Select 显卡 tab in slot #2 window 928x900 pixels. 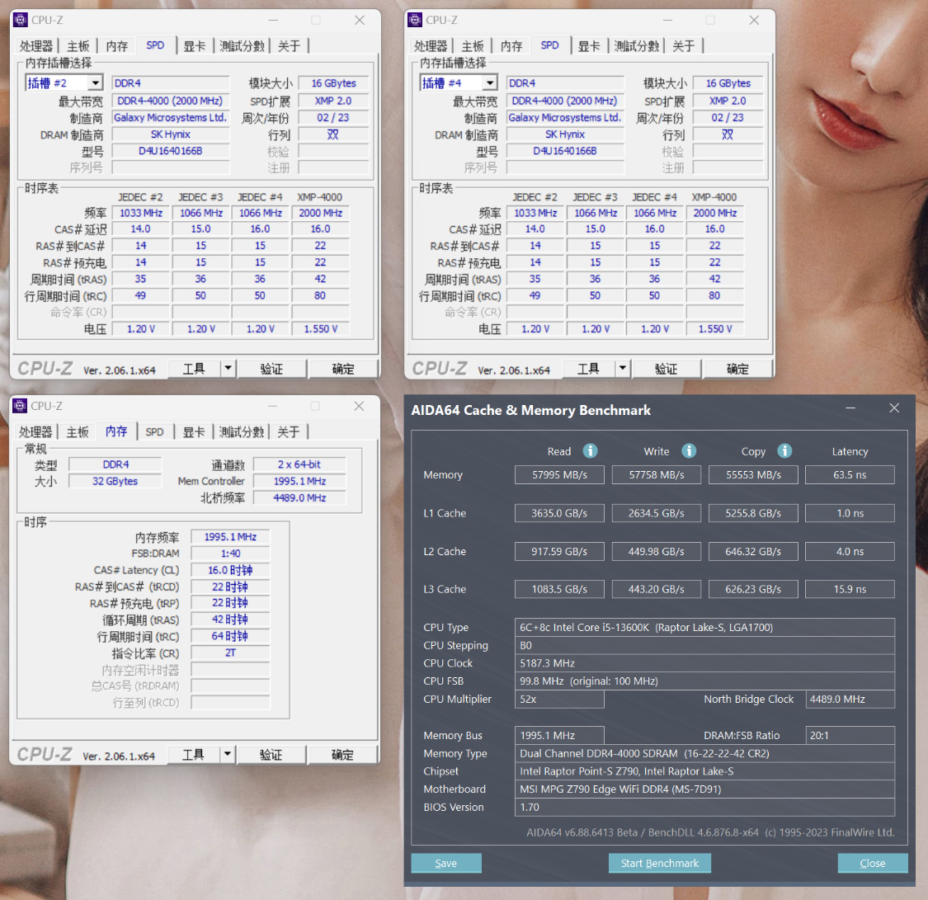[x=194, y=46]
